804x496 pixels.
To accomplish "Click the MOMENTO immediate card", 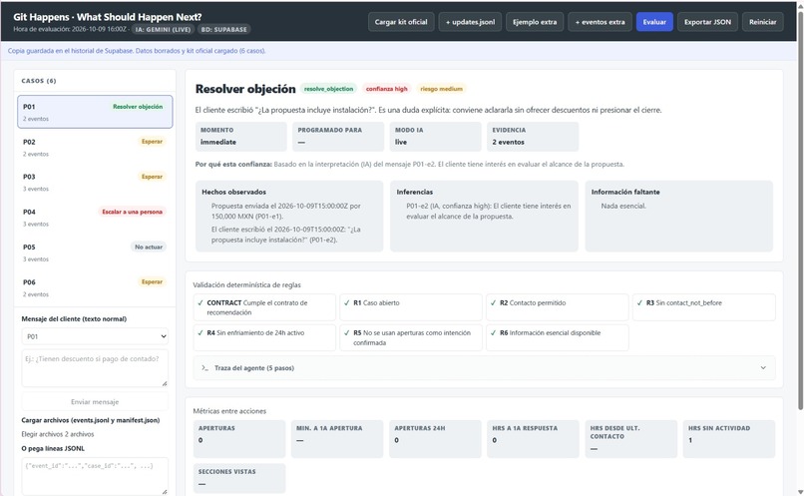I will pos(241,137).
